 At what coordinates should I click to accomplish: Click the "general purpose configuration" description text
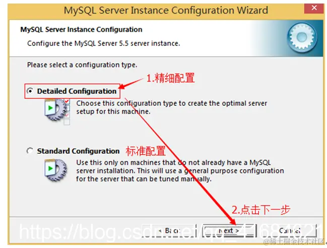click(x=180, y=170)
